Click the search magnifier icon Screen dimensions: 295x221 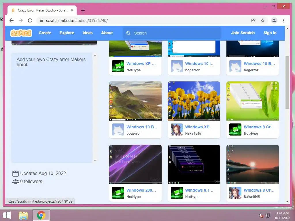point(128,33)
